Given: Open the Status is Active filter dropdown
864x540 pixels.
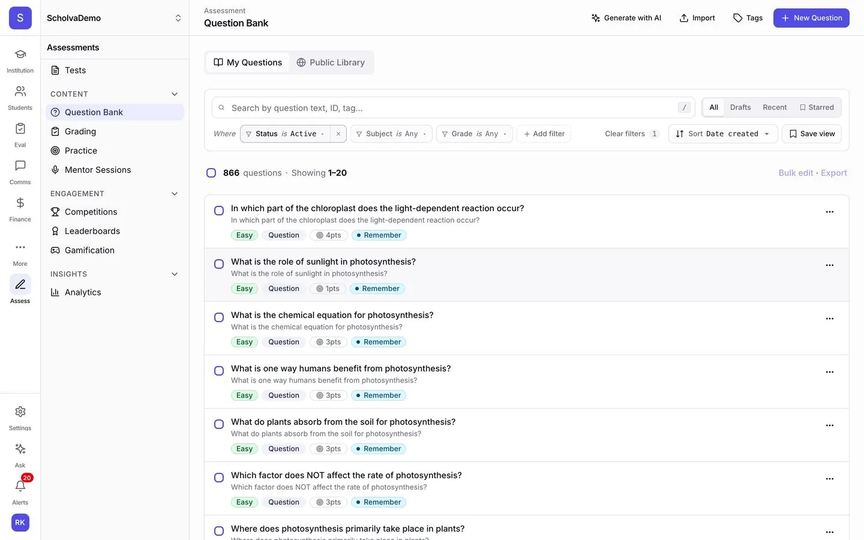Looking at the screenshot, I should pyautogui.click(x=285, y=134).
